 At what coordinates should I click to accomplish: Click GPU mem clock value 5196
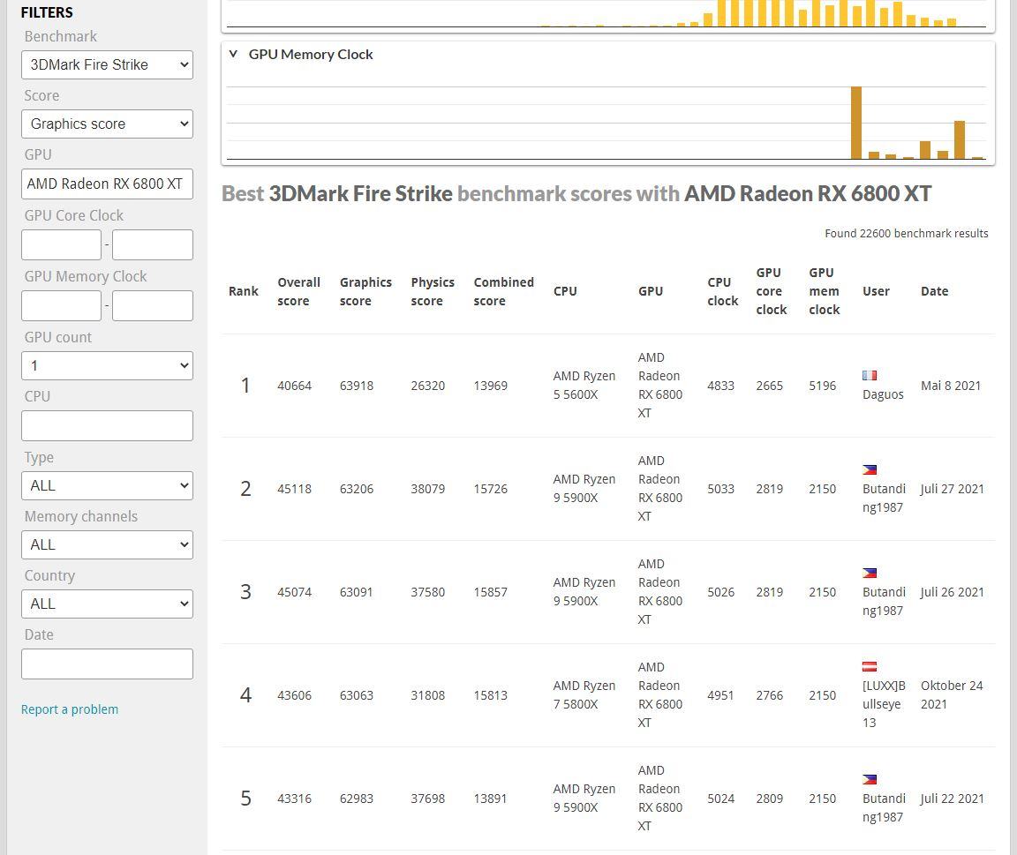pos(823,386)
